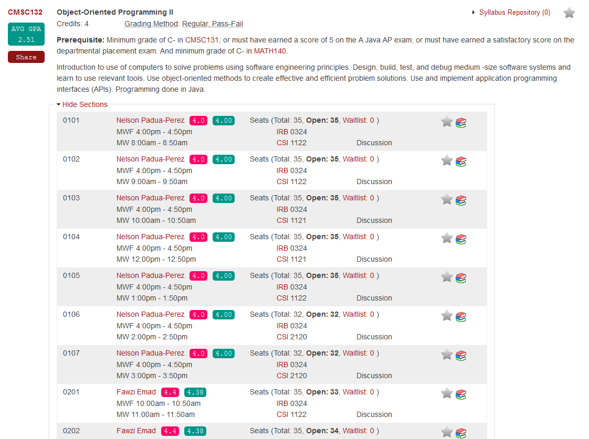Click Open: 33 seats text
Screen dimensions: 589x439
click(322, 392)
